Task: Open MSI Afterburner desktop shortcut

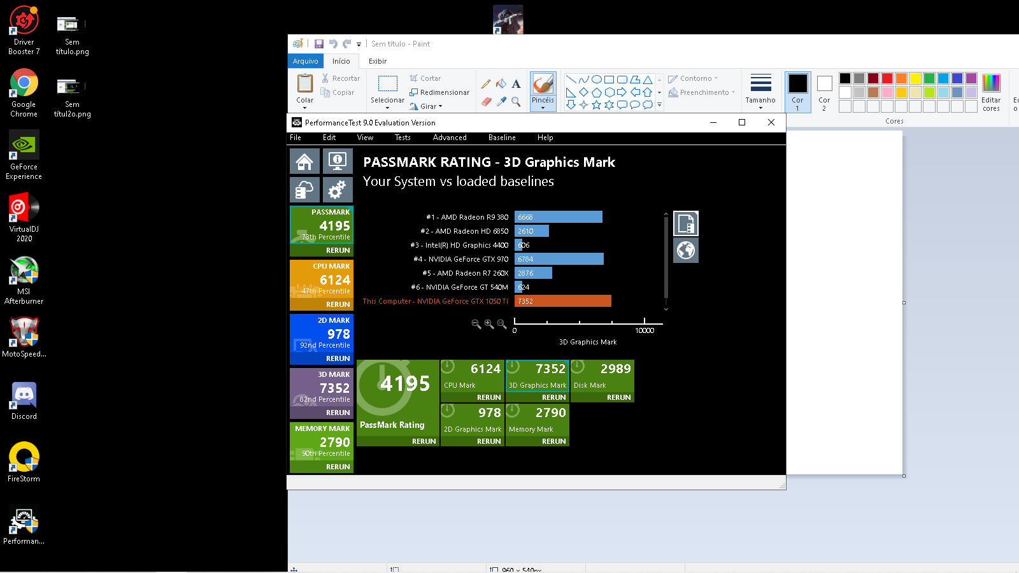Action: [24, 280]
